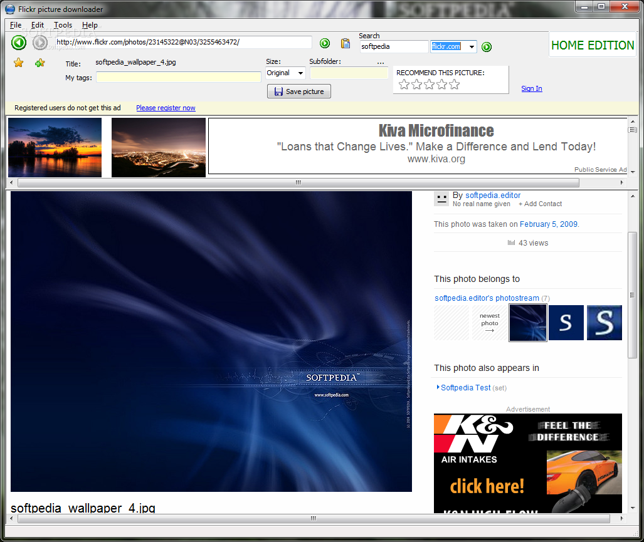This screenshot has height=542, width=644.
Task: Click the main Softpedia wallpaper image
Action: click(x=211, y=341)
